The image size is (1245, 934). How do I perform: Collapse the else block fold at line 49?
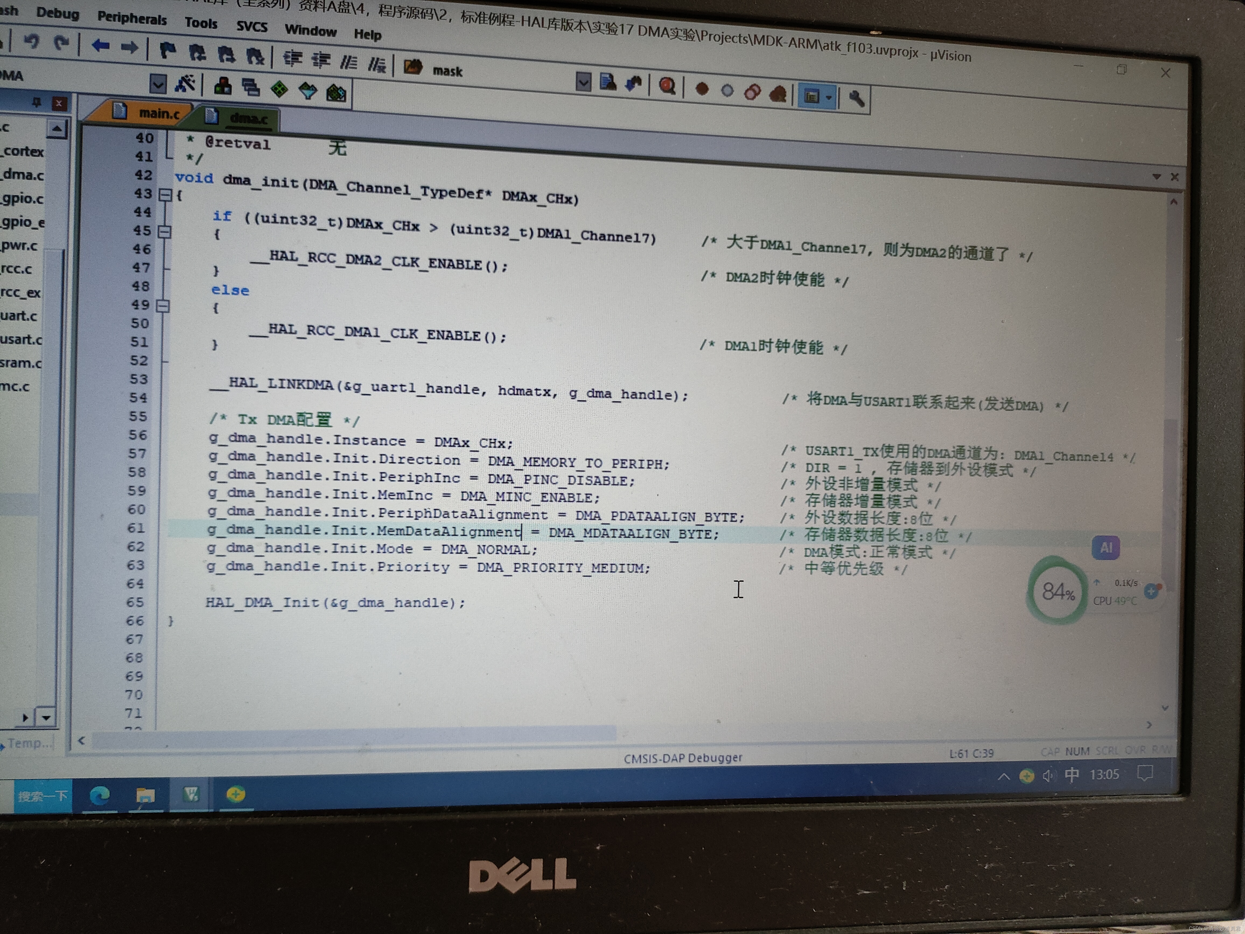[x=163, y=306]
